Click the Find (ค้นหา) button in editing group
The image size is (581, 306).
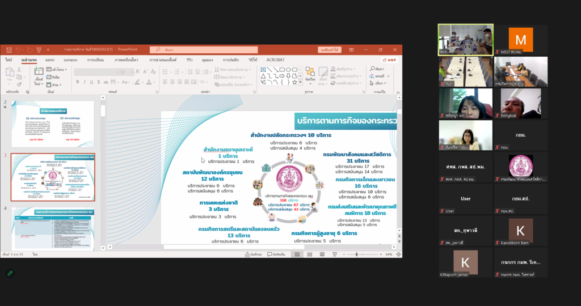(x=377, y=69)
